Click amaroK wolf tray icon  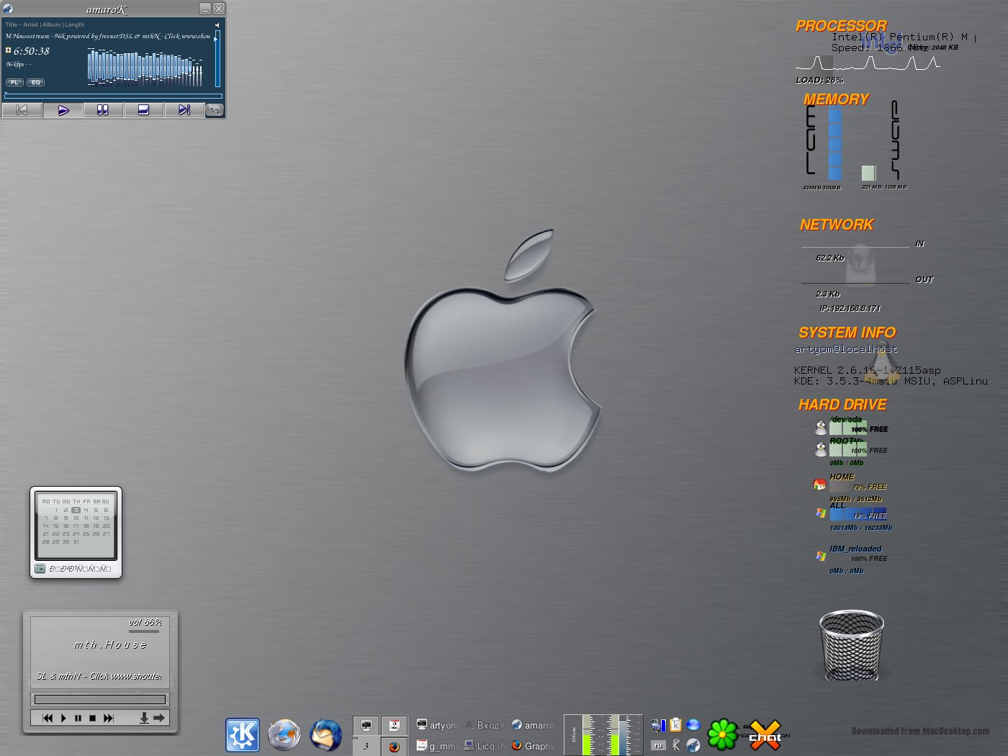[x=693, y=745]
